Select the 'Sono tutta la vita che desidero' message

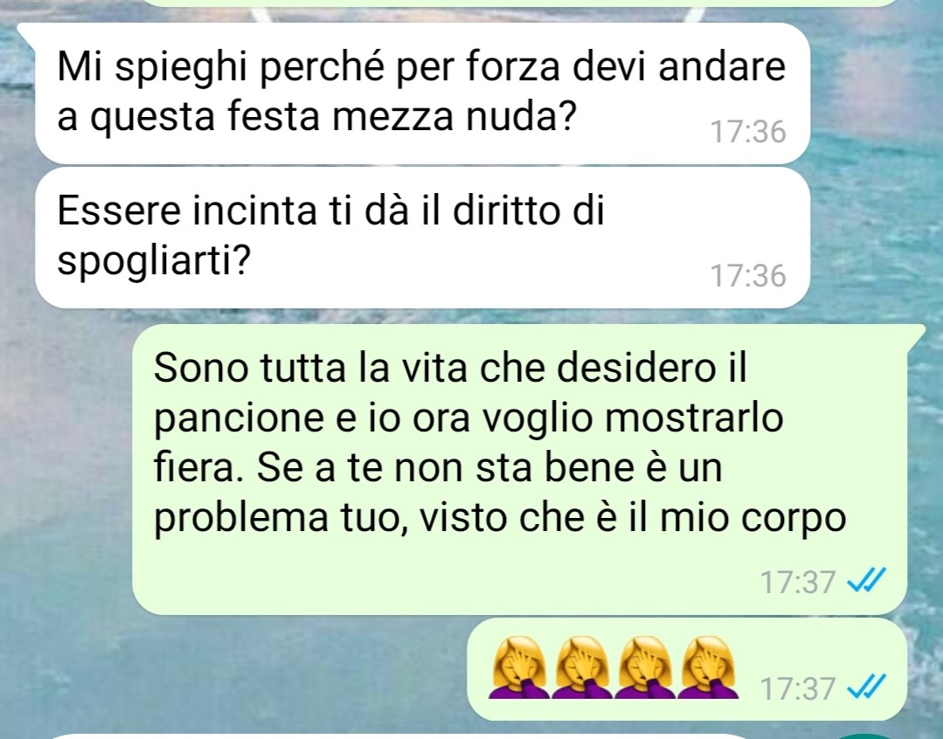[x=520, y=469]
